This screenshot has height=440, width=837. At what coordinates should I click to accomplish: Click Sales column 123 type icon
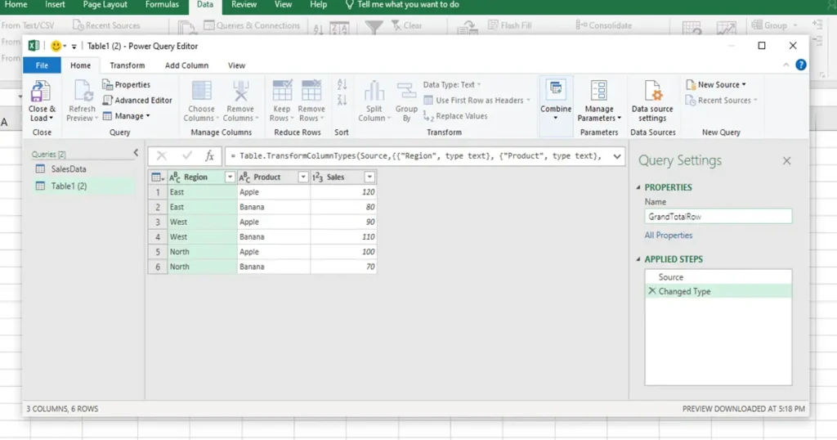318,177
